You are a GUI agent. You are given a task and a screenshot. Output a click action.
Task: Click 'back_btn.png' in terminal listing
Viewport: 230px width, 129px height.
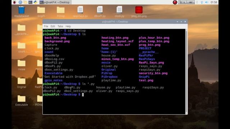55,38
